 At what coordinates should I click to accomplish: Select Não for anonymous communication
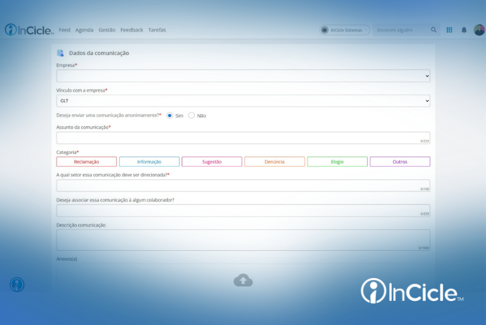[192, 115]
